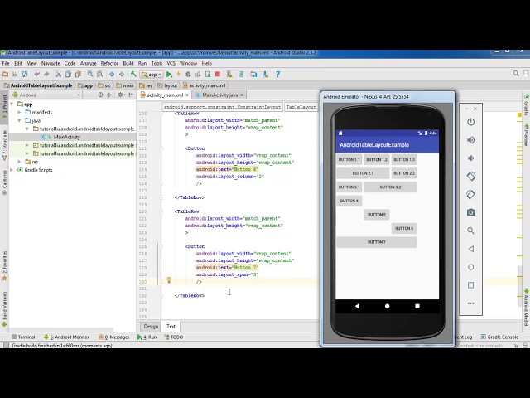Collapse the java folder
530x398 pixels.
(x=20, y=120)
